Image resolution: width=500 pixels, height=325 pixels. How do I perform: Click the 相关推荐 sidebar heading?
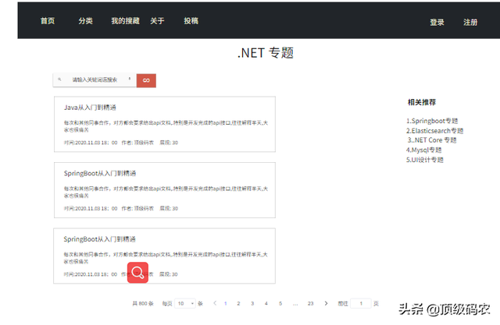[x=422, y=102]
